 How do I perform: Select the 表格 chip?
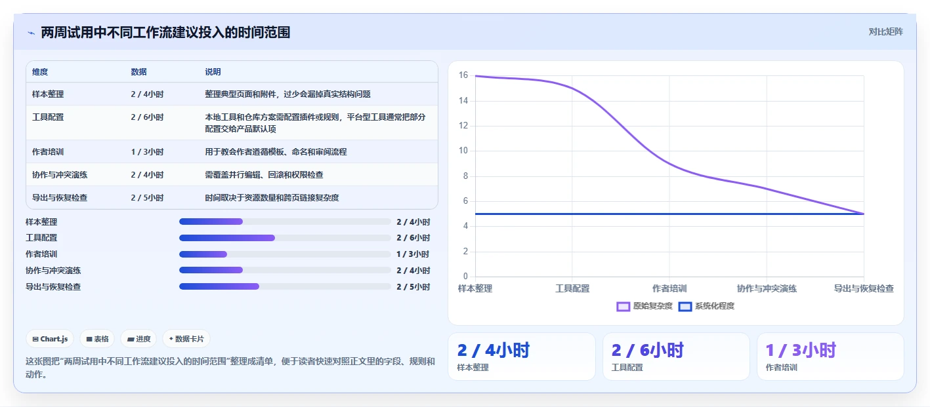[97, 339]
